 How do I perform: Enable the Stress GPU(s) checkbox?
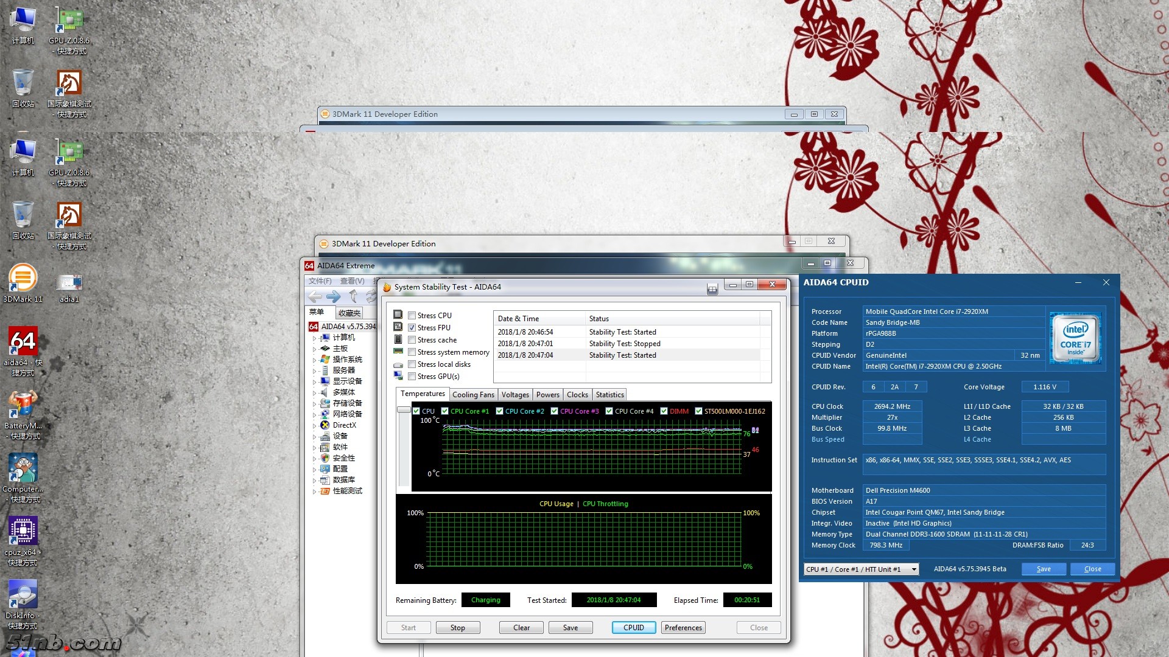[x=412, y=377]
